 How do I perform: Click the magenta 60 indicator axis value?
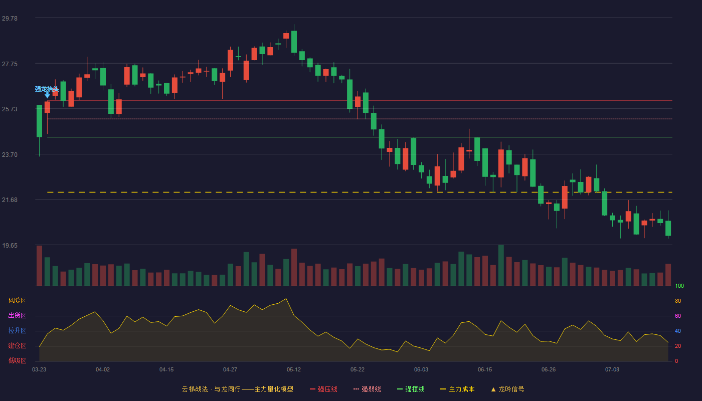(678, 316)
